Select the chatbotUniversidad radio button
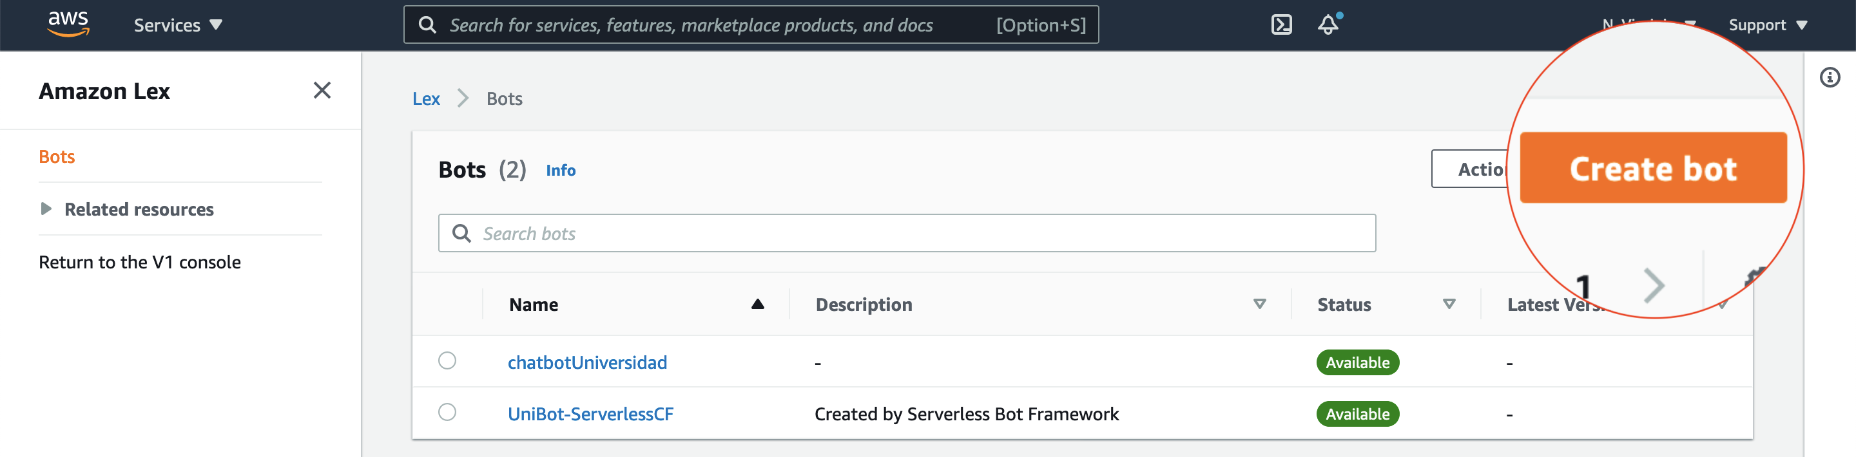Image resolution: width=1856 pixels, height=457 pixels. point(447,360)
